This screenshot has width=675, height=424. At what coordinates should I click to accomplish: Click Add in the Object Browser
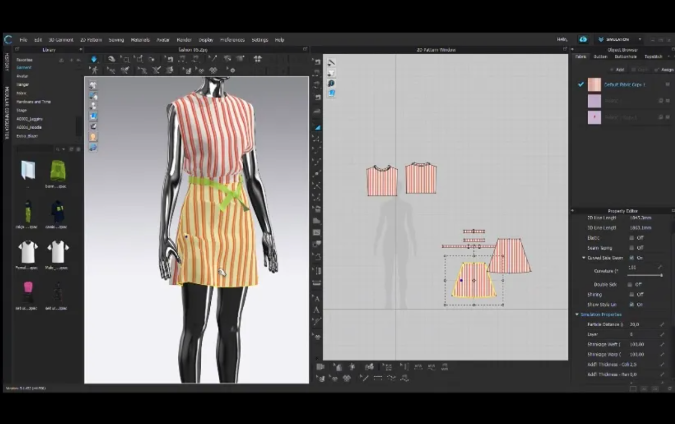[x=620, y=70]
